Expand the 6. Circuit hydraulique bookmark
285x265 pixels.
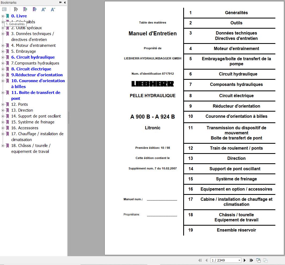[x=3, y=57]
